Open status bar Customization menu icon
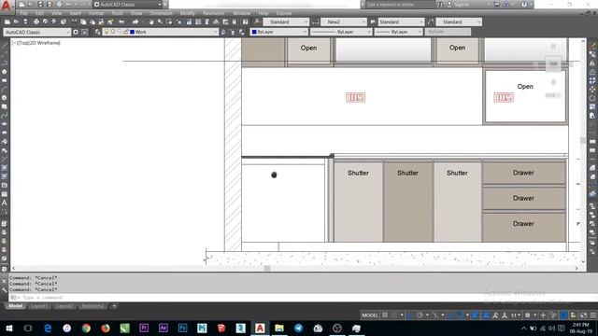 [593, 315]
